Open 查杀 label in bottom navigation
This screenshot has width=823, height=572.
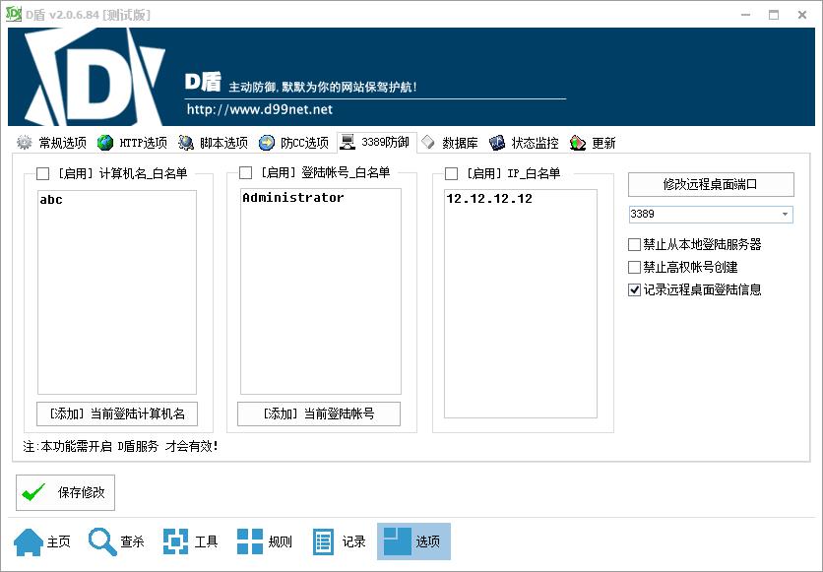(x=132, y=541)
